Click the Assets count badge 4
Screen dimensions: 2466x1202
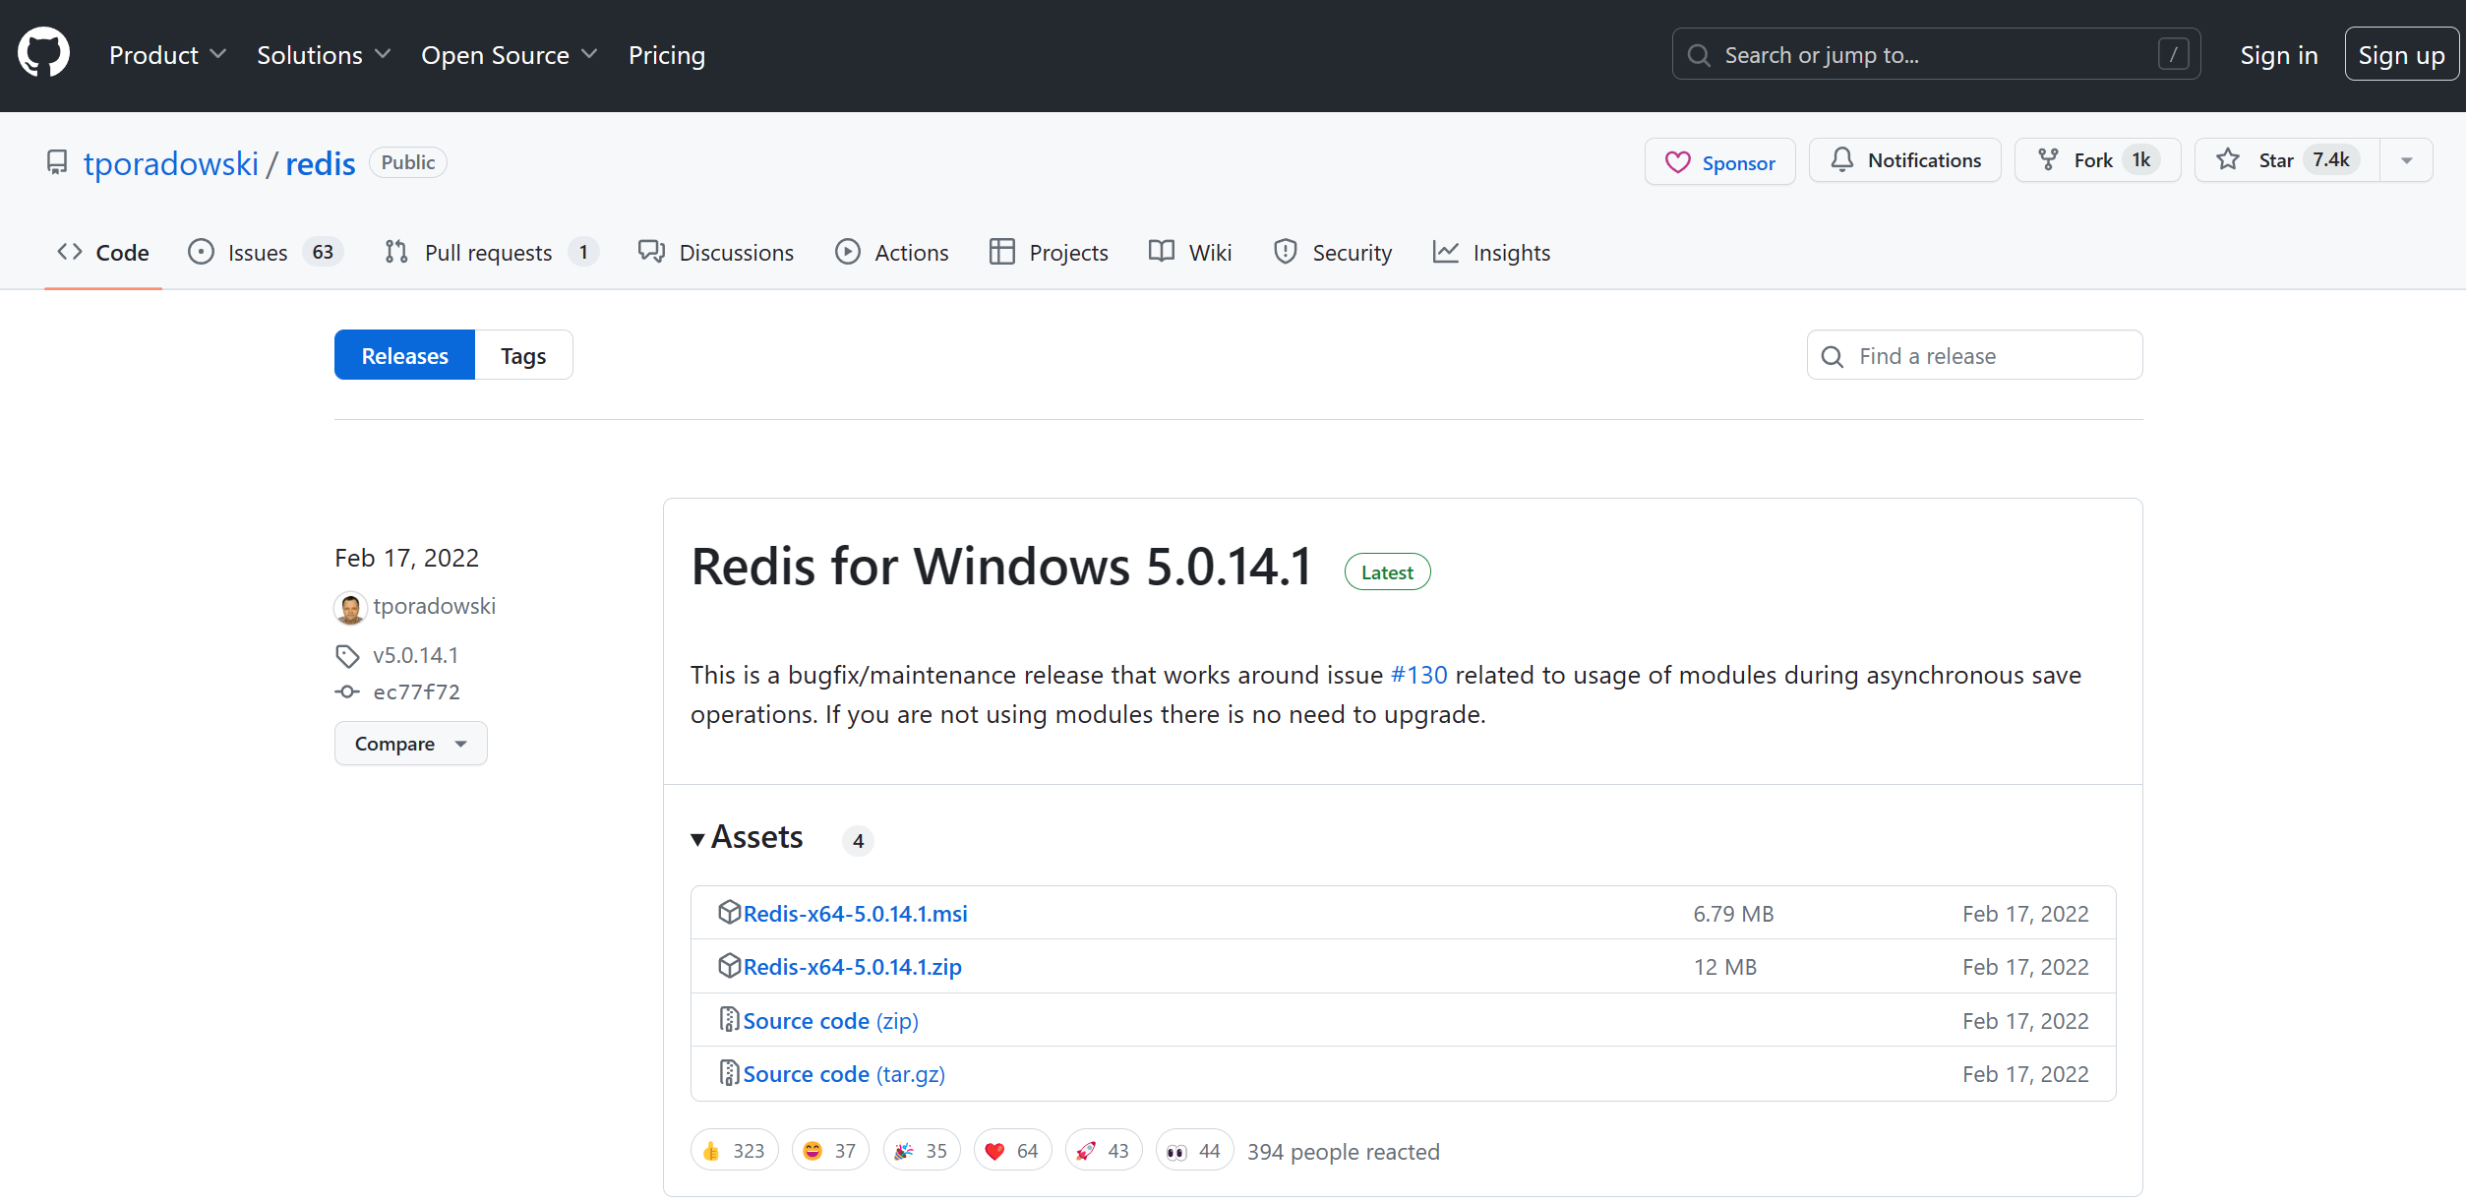858,841
